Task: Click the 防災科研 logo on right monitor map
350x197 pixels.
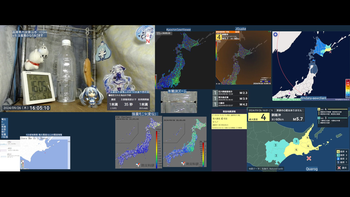Action: pos(190,164)
